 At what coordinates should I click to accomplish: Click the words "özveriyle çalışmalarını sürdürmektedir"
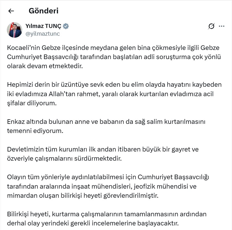(64, 158)
